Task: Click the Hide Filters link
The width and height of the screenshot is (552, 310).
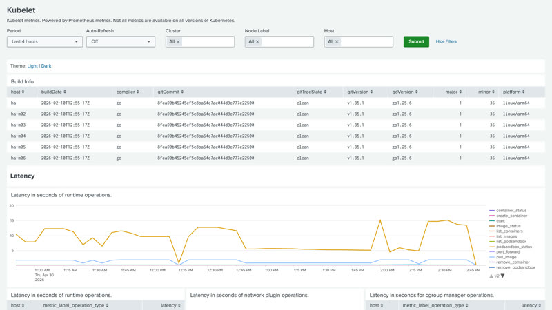Action: pos(446,41)
